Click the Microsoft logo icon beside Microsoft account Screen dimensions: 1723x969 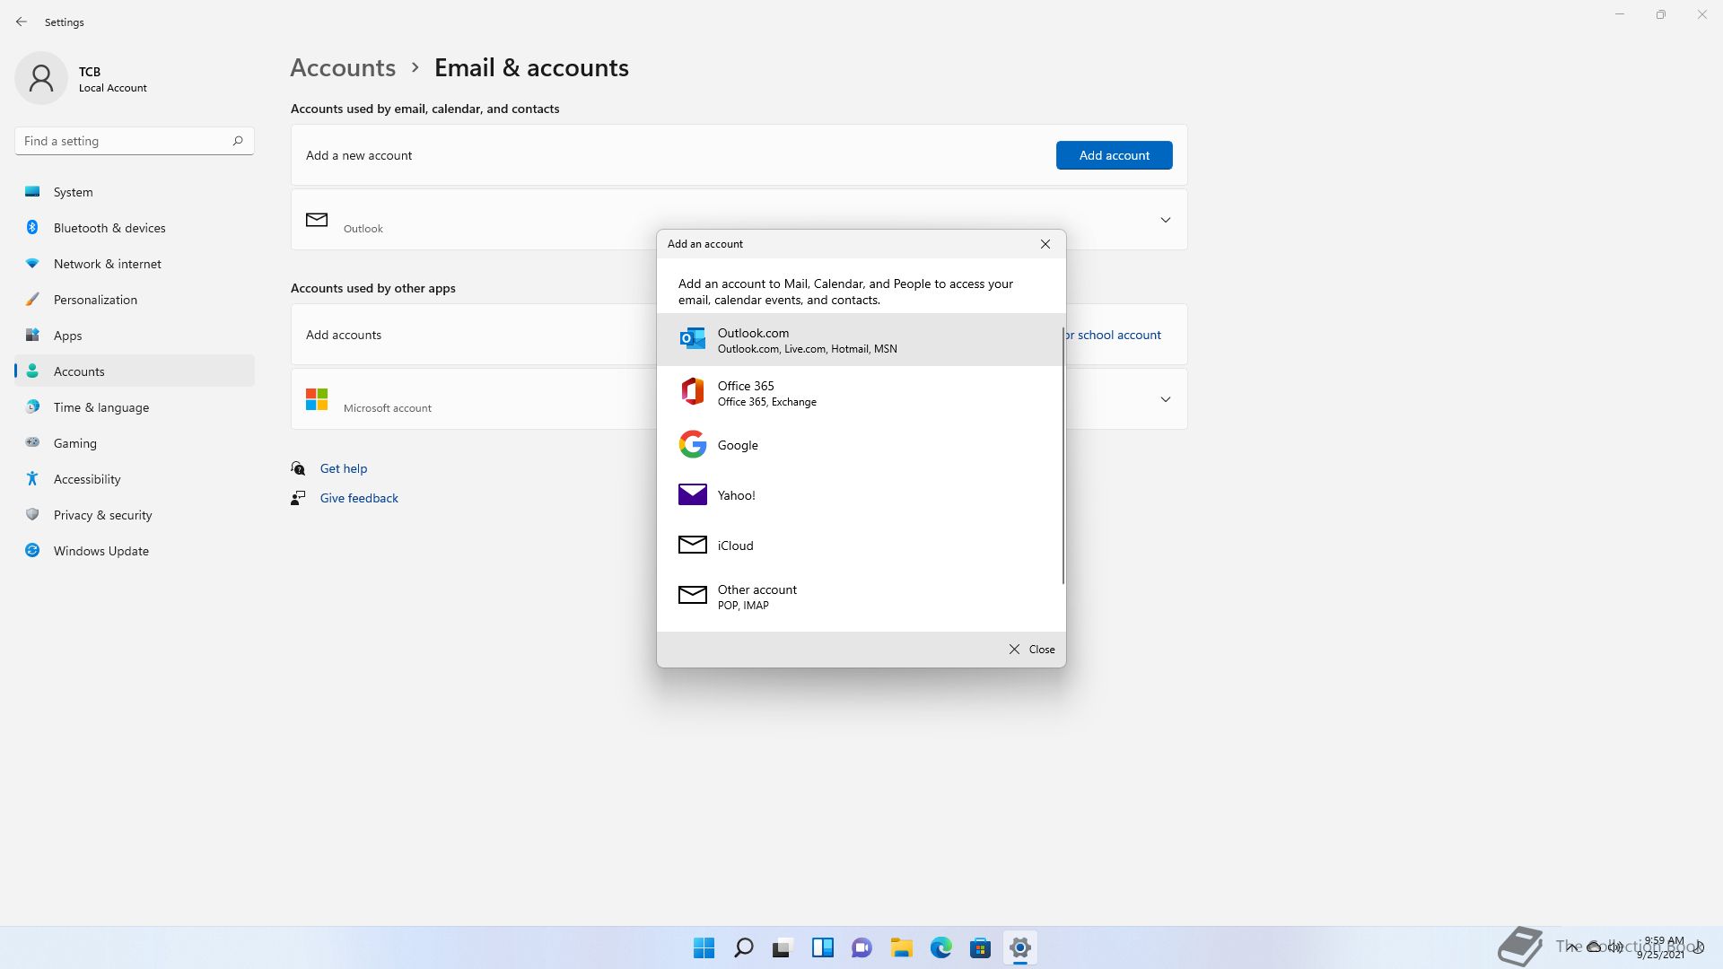pyautogui.click(x=317, y=399)
